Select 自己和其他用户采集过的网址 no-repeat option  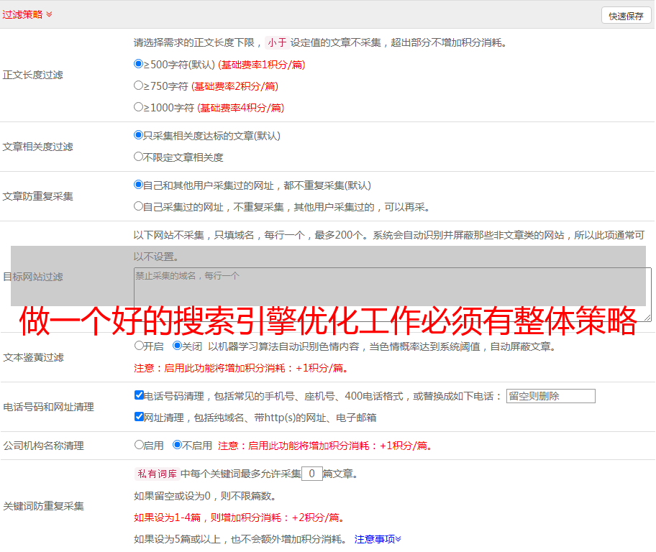(x=139, y=185)
